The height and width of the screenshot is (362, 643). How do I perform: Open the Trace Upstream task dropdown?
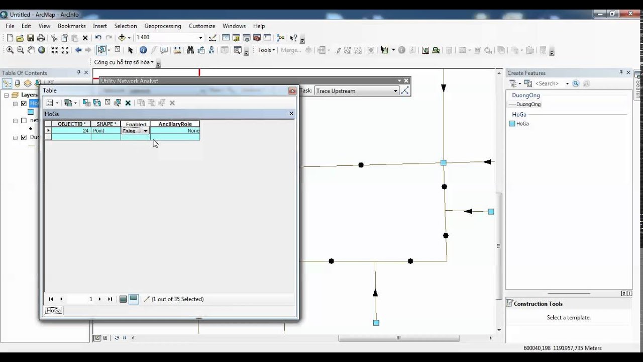click(x=396, y=91)
